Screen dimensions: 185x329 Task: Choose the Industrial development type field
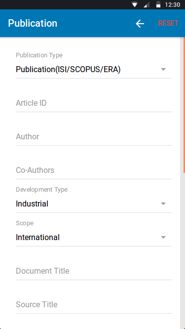coord(94,204)
